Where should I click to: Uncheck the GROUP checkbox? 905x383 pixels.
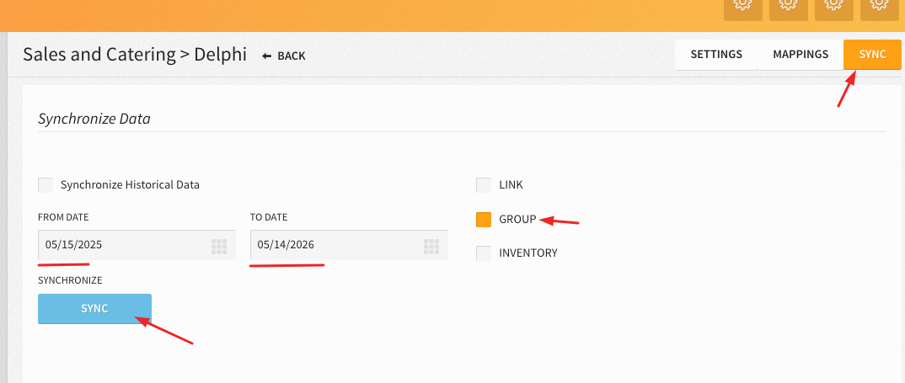click(x=484, y=219)
